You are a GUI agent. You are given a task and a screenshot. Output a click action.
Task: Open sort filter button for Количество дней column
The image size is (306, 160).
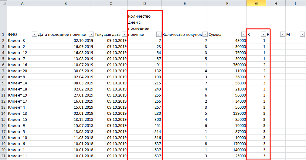pyautogui.click(x=158, y=34)
